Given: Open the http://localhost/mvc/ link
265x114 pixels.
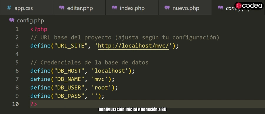Looking at the screenshot, I should tap(133, 46).
